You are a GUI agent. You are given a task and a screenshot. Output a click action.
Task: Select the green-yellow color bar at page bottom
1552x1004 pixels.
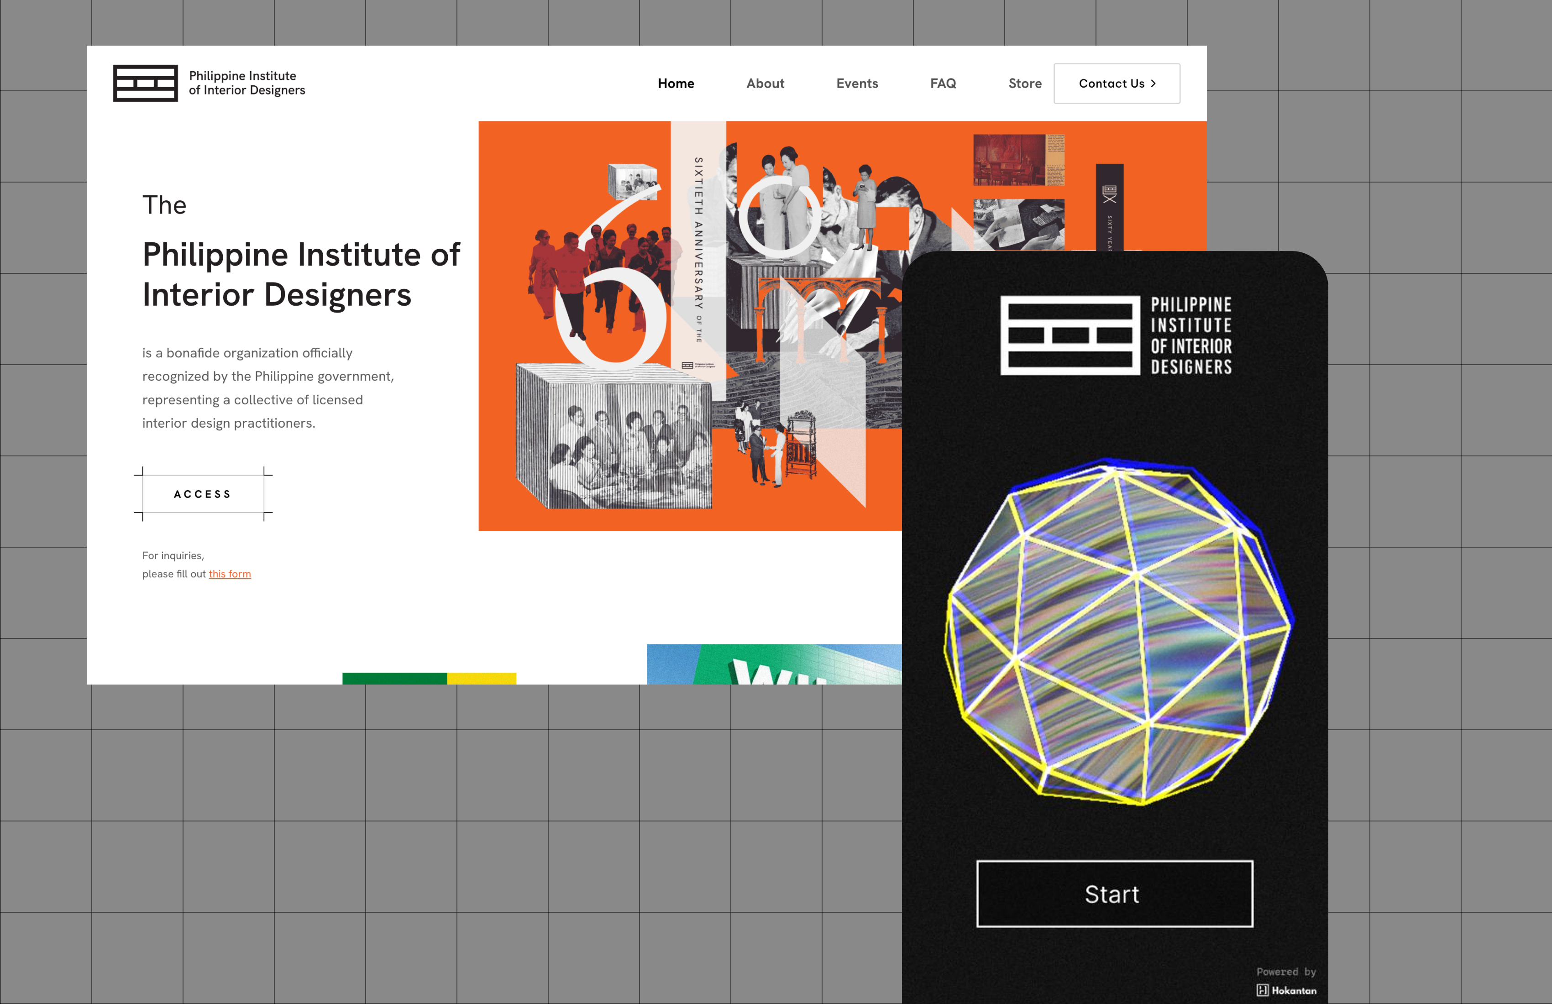(x=429, y=678)
